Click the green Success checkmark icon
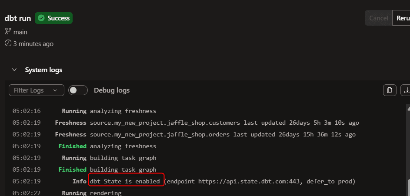Screen dimensions: 410x196 click(x=41, y=18)
